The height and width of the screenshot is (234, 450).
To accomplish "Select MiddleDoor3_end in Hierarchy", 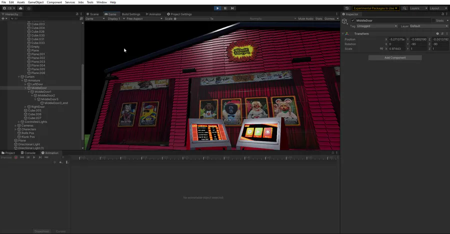I will 56,103.
